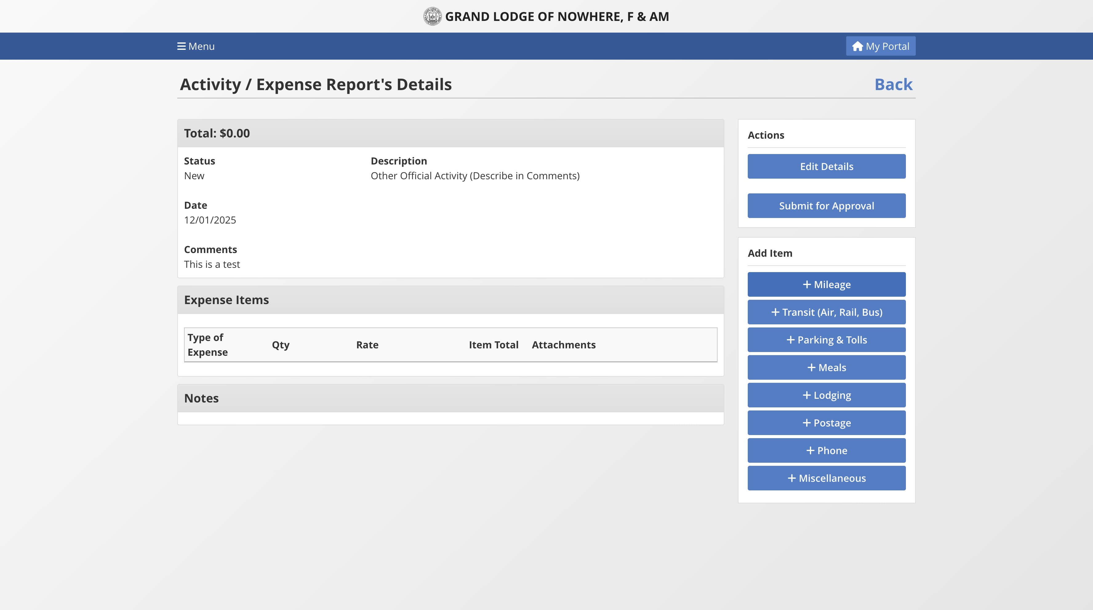
Task: Add a Mileage item
Action: [x=827, y=284]
